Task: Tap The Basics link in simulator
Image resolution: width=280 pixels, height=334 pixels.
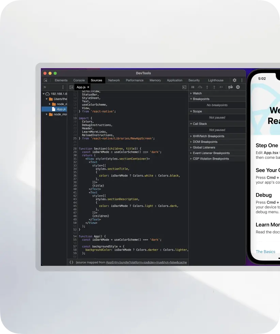Action: pos(265,252)
